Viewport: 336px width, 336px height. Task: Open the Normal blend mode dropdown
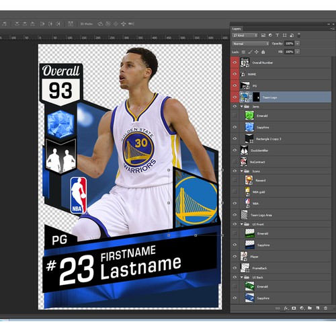click(251, 44)
